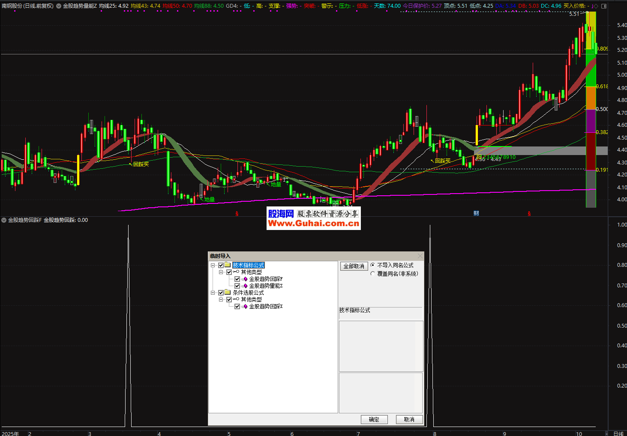Click the 日线 period label at bottom right

click(618, 433)
